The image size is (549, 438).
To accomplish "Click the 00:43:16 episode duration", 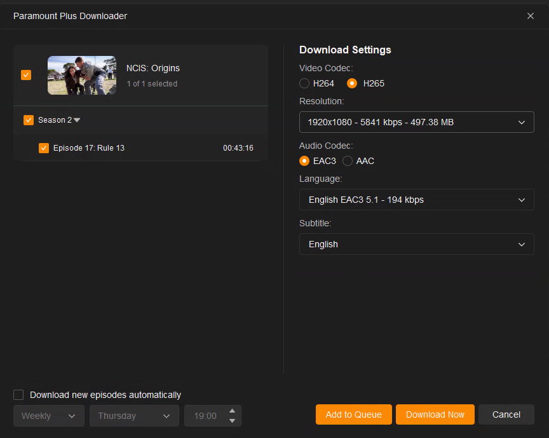I will point(238,148).
